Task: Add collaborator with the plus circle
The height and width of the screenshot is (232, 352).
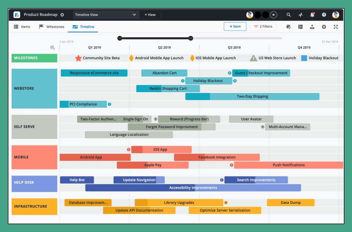Action: click(273, 15)
